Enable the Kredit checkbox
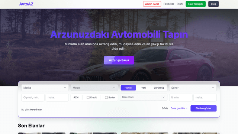 coord(88,98)
